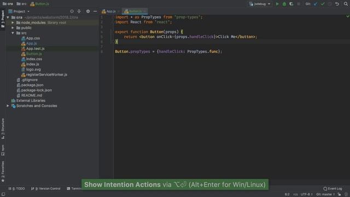Select App.test.js in the project tree
The image size is (350, 197).
(x=35, y=49)
